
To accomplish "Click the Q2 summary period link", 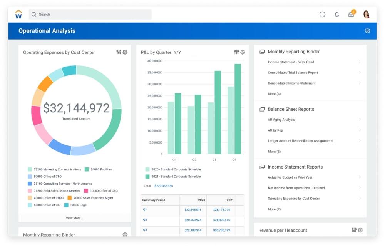I will point(145,220).
